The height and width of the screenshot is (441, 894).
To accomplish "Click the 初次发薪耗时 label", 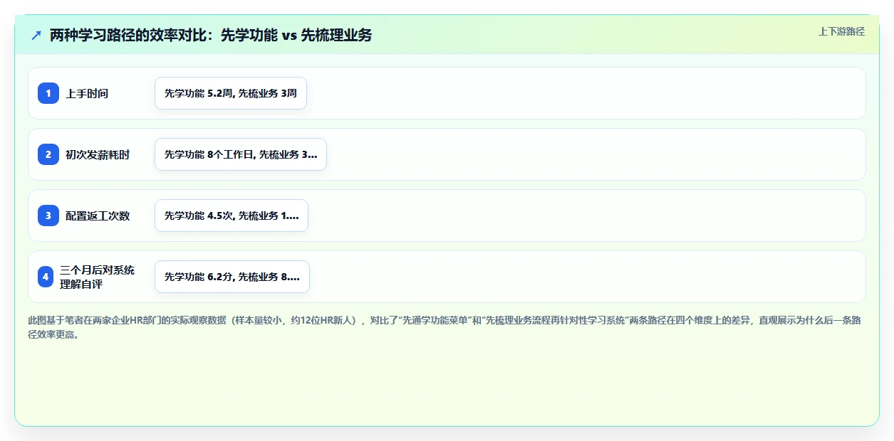I will (98, 154).
